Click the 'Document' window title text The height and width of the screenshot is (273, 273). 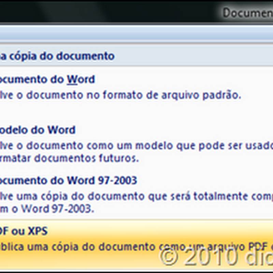[x=248, y=13]
